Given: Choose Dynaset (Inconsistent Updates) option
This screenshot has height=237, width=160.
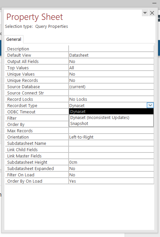Looking at the screenshot, I should [111, 117].
